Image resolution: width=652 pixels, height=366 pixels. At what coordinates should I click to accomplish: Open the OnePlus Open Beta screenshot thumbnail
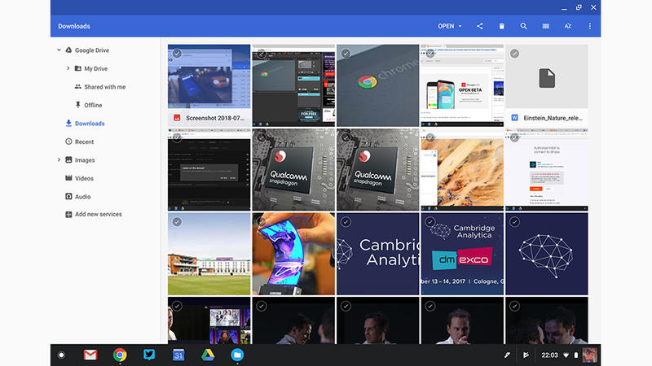click(462, 85)
